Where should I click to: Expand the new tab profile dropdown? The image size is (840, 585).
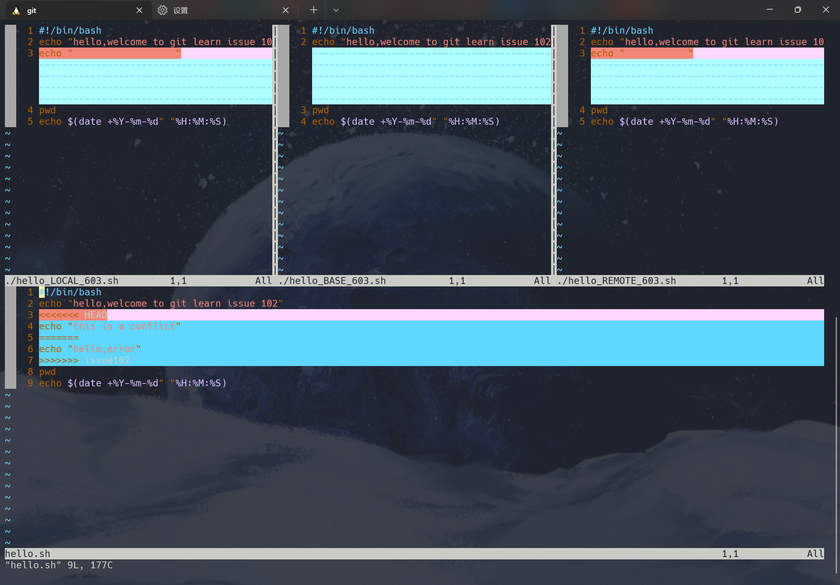336,10
